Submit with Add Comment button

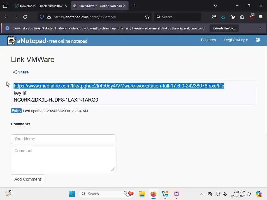click(x=28, y=179)
